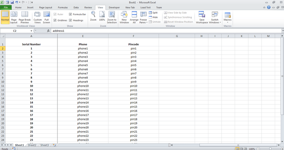Switch to the Page Layout tab
This screenshot has width=284, height=150.
pos(46,7)
